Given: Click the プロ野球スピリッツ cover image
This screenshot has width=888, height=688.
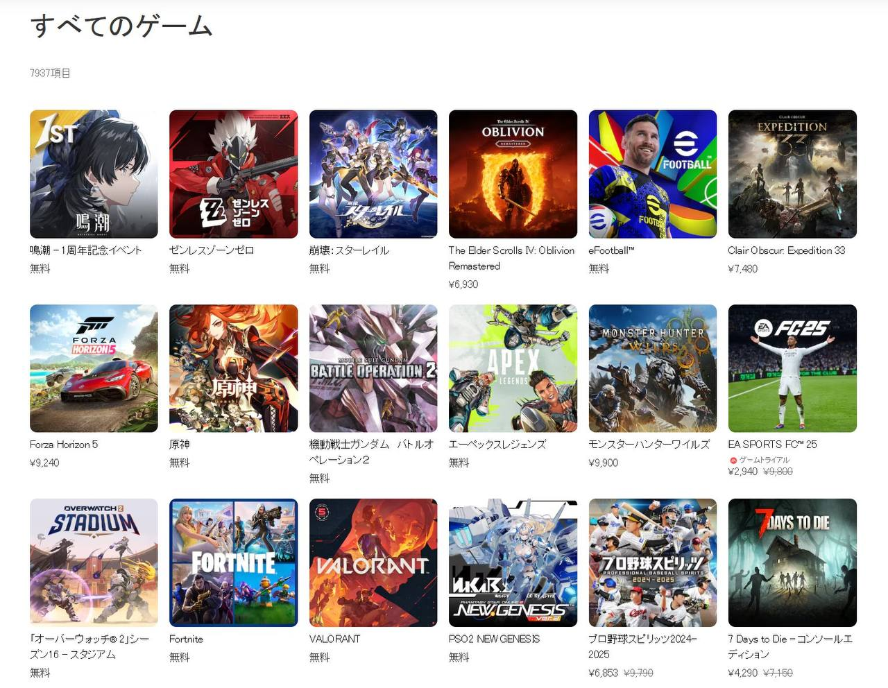Looking at the screenshot, I should (x=653, y=562).
